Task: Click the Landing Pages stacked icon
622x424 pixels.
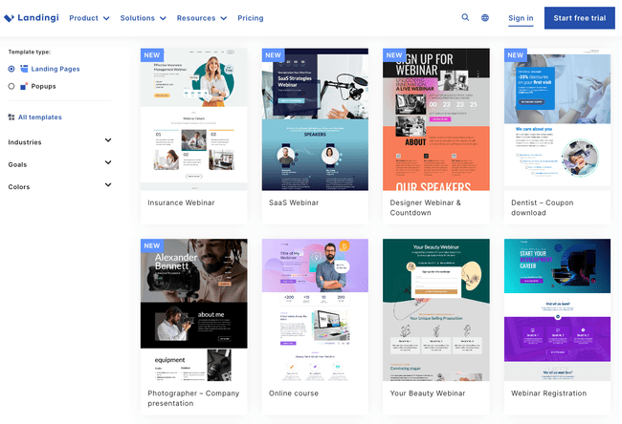Action: point(24,69)
